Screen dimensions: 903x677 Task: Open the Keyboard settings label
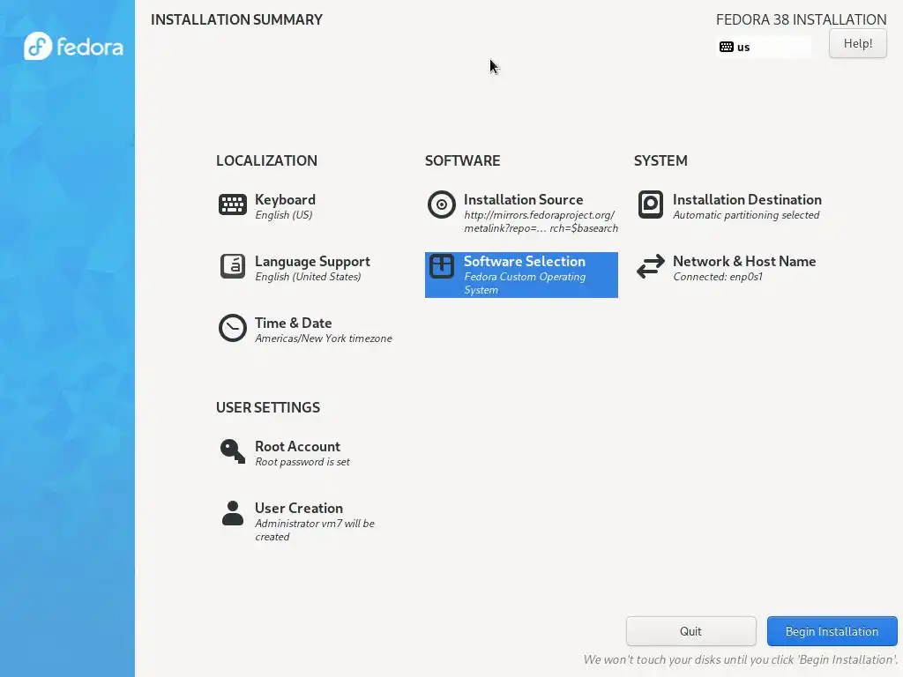pyautogui.click(x=285, y=200)
